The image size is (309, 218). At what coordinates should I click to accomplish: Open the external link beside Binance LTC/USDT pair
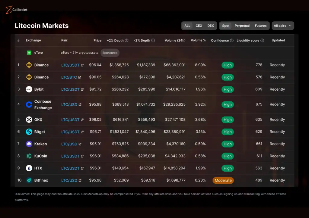click(82, 65)
